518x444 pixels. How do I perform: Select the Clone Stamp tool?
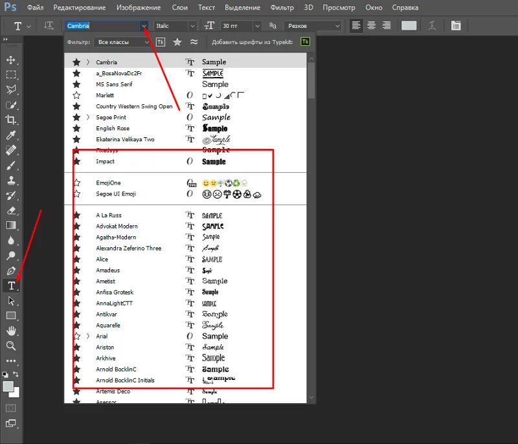[11, 180]
